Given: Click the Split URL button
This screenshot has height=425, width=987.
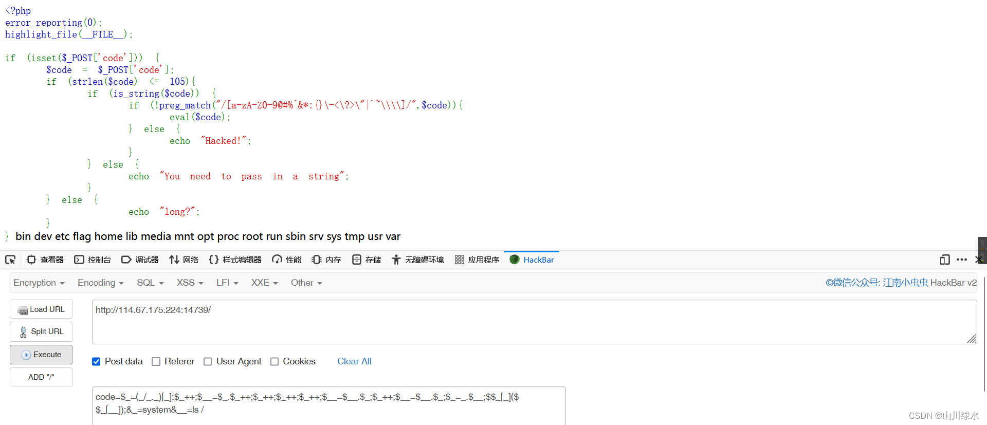Looking at the screenshot, I should 41,331.
